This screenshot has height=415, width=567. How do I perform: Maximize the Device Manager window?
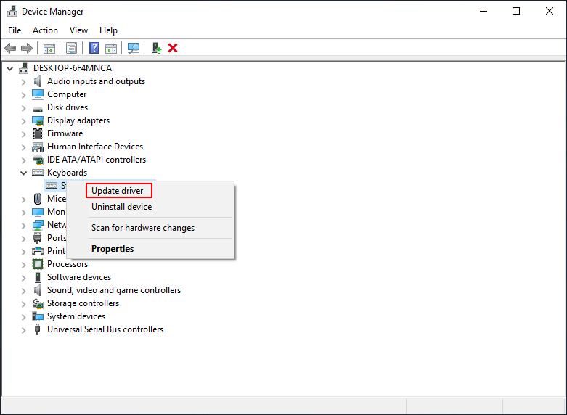coord(516,11)
